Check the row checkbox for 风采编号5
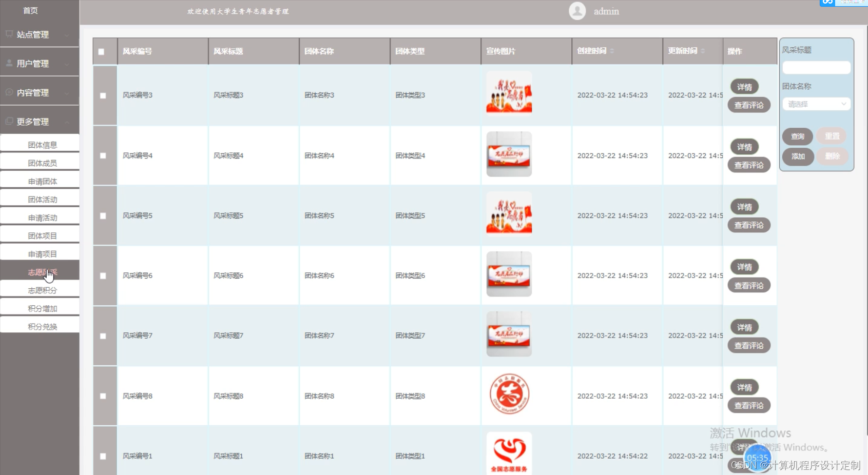 [x=103, y=216]
